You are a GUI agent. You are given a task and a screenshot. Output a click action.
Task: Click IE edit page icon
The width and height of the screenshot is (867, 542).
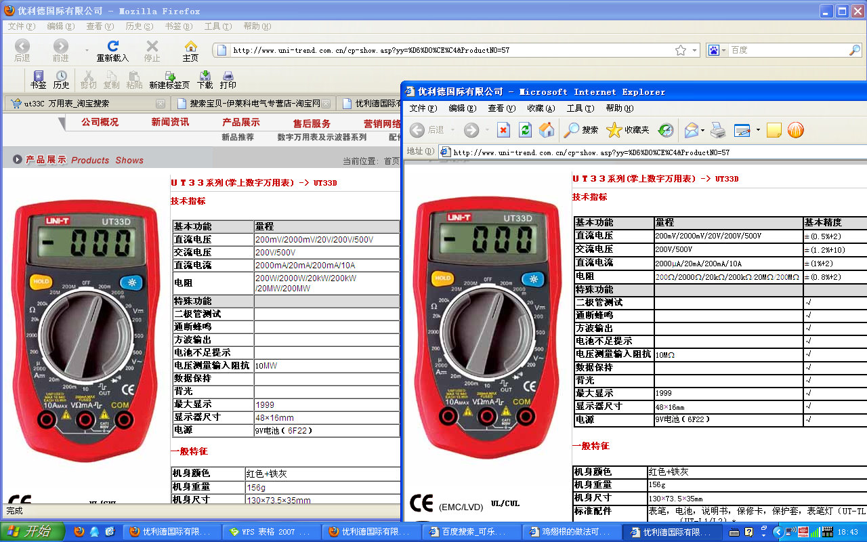click(x=742, y=130)
